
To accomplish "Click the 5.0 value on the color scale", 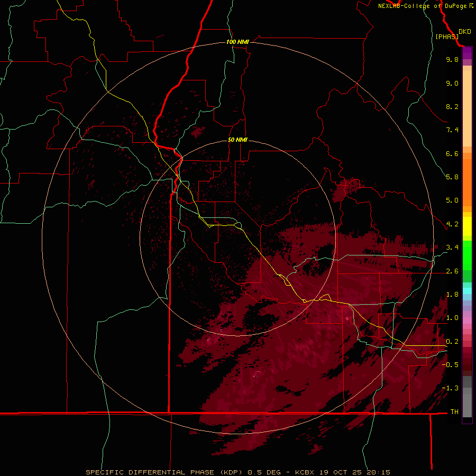I will (x=452, y=200).
